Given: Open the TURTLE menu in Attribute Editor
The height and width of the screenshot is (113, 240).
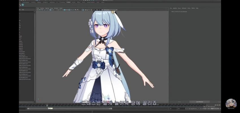Looking at the screenshot, I should (x=193, y=8).
